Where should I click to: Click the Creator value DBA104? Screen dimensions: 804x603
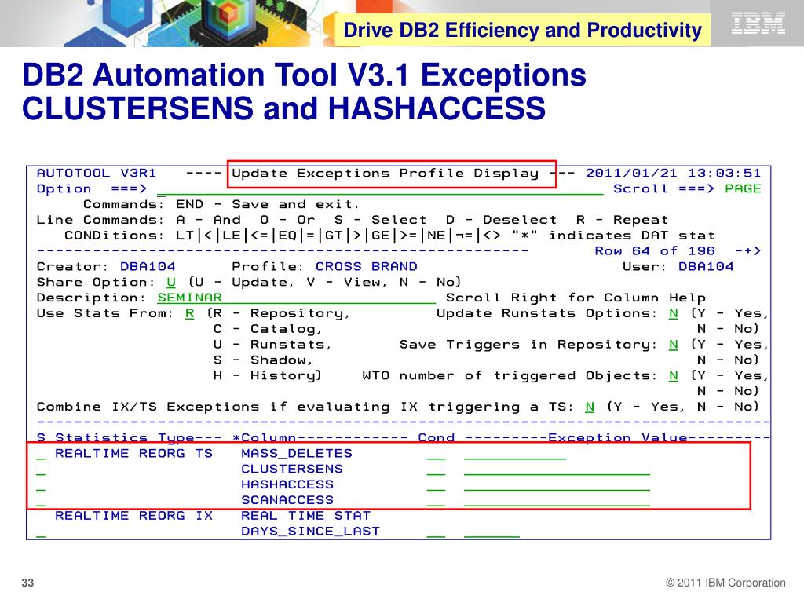point(148,267)
